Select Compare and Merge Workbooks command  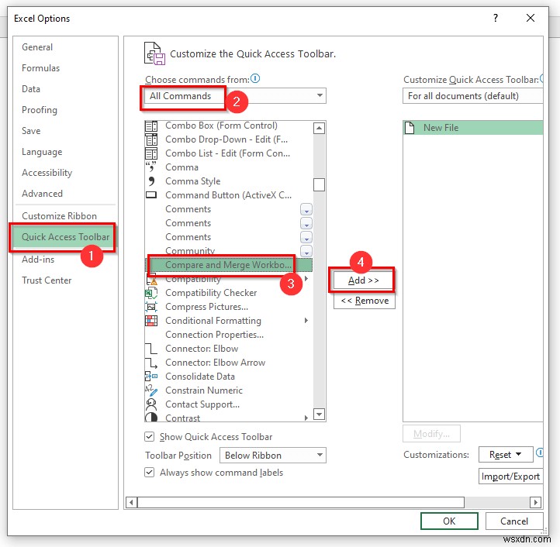tap(229, 265)
